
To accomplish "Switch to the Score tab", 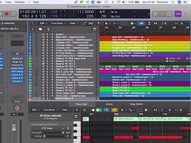I will [109, 104].
